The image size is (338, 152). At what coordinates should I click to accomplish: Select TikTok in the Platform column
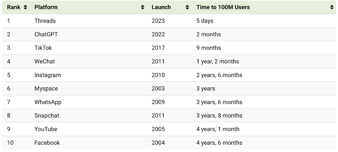(43, 48)
